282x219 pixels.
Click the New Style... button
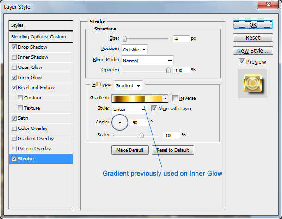click(x=253, y=50)
